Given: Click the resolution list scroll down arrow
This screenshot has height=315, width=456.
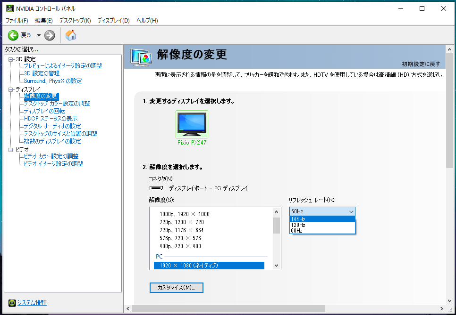Looking at the screenshot, I should pyautogui.click(x=277, y=266).
